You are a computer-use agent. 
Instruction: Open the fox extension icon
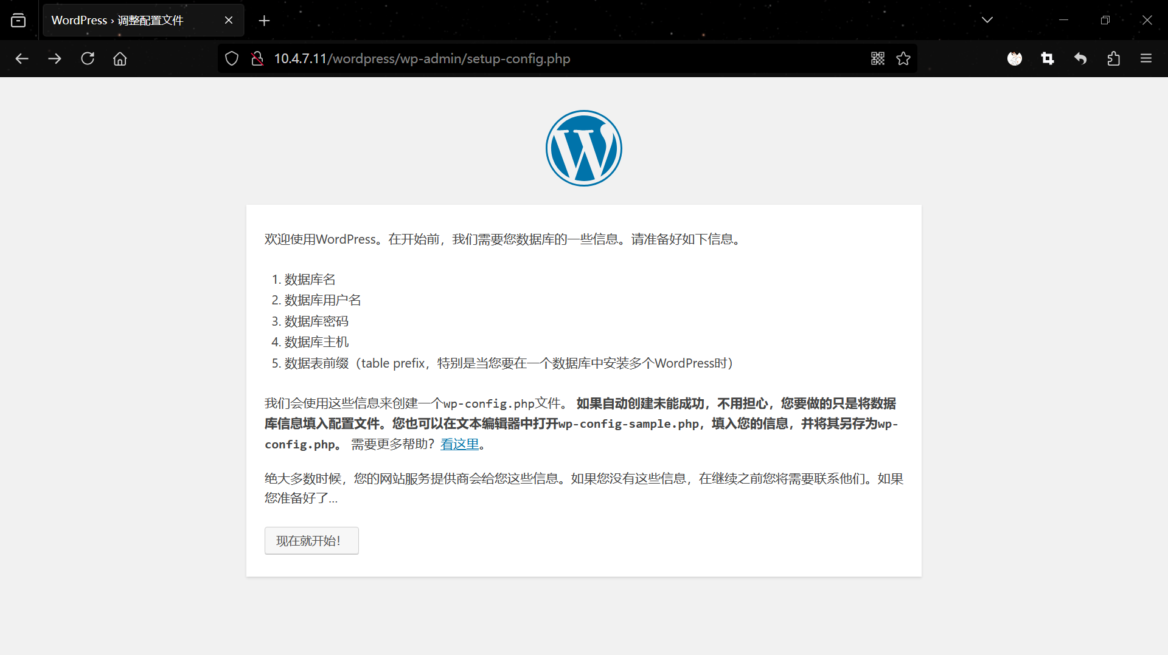coord(1015,58)
